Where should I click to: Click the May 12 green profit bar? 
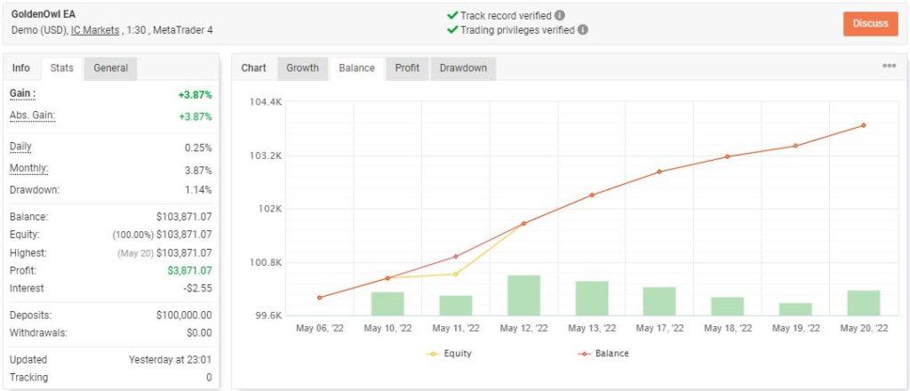(523, 295)
